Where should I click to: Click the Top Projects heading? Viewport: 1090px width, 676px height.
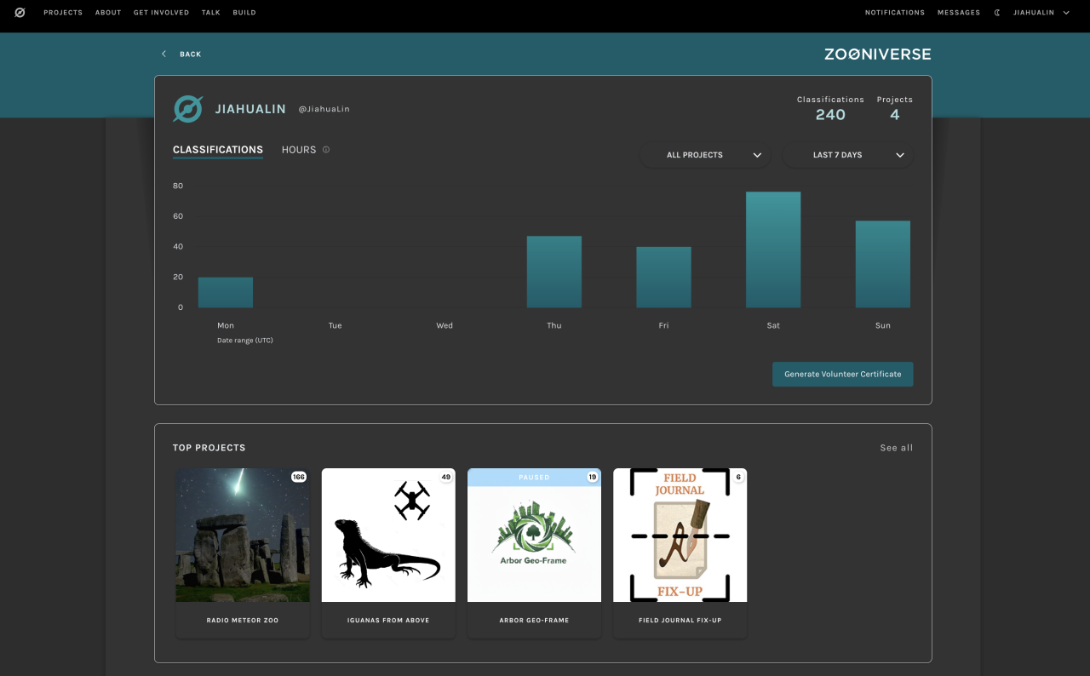pyautogui.click(x=209, y=448)
